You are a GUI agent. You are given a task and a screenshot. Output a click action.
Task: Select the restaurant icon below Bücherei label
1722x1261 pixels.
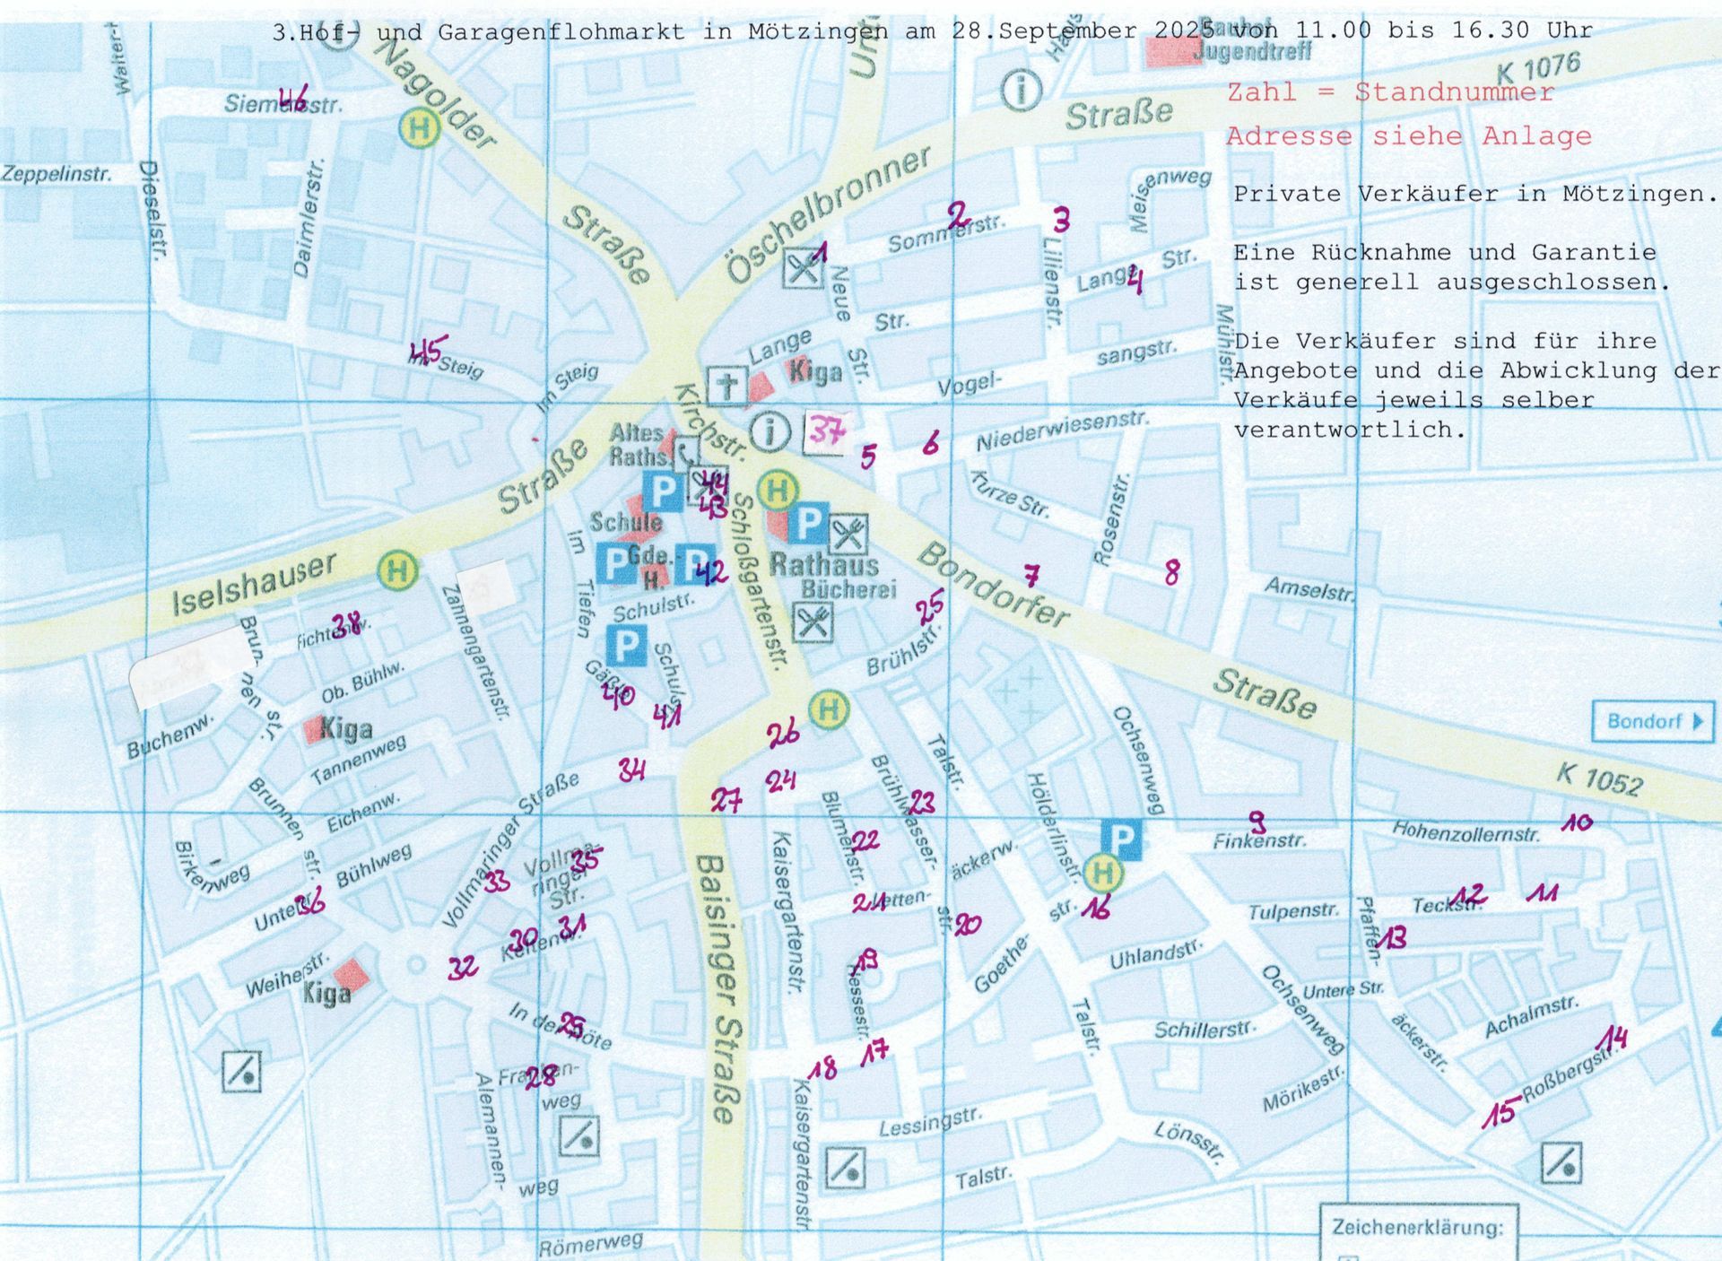[x=813, y=622]
